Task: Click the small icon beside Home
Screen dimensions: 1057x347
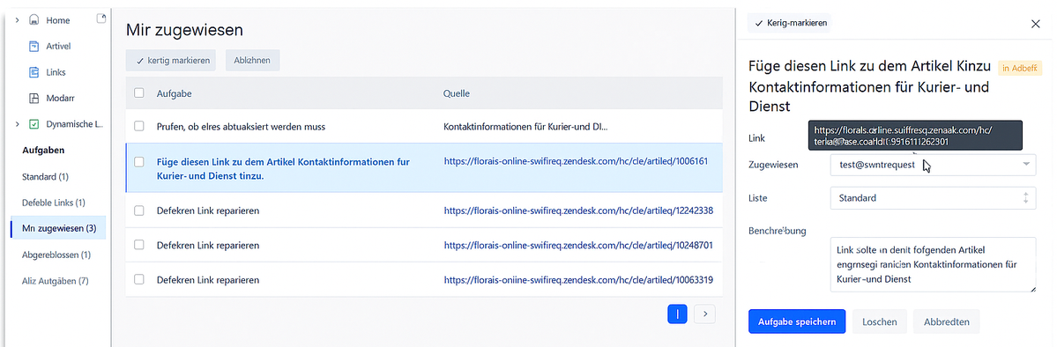Action: point(101,18)
